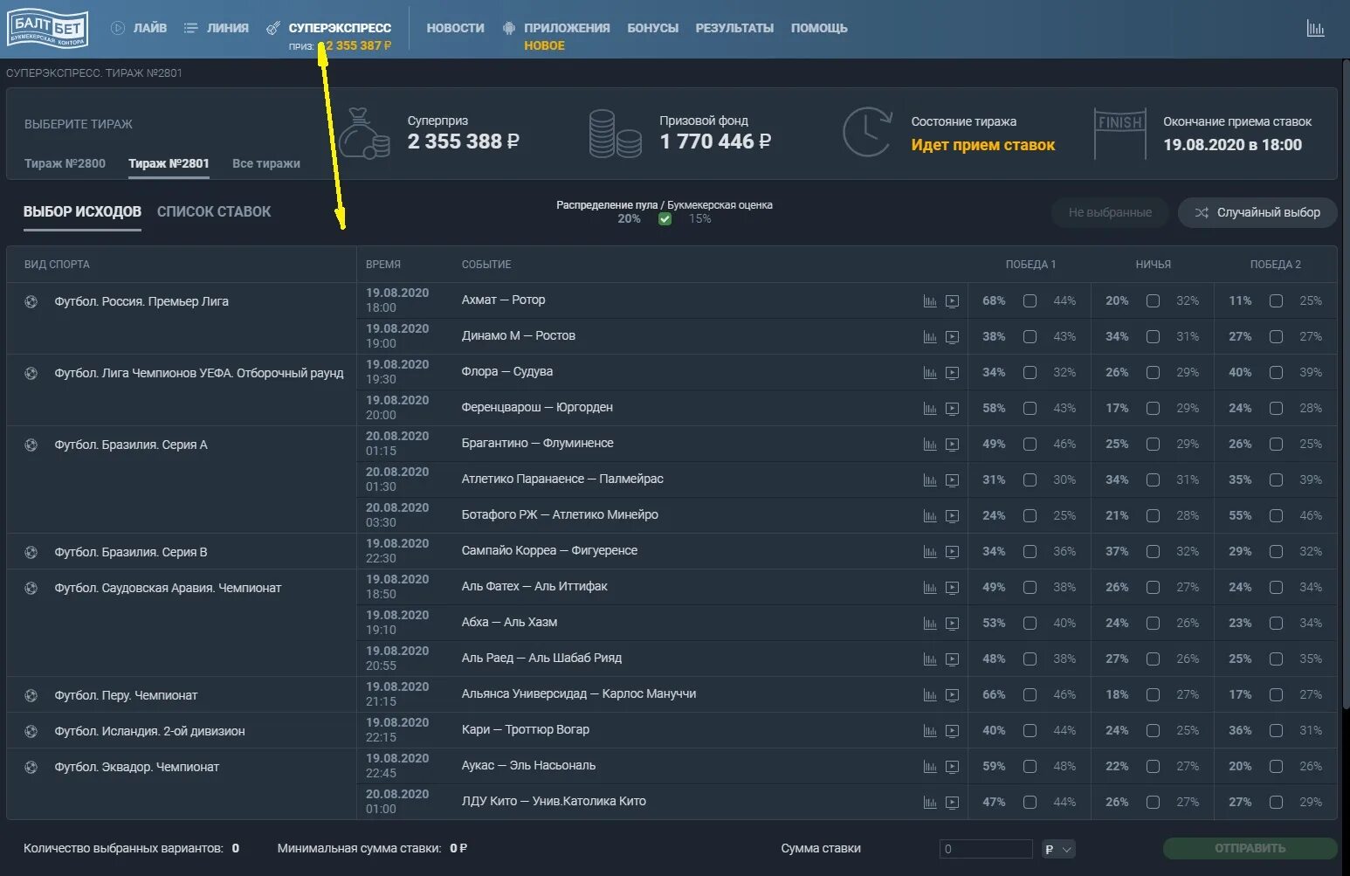Open video broadcast icon for Ахмат — Ротор

tap(952, 301)
